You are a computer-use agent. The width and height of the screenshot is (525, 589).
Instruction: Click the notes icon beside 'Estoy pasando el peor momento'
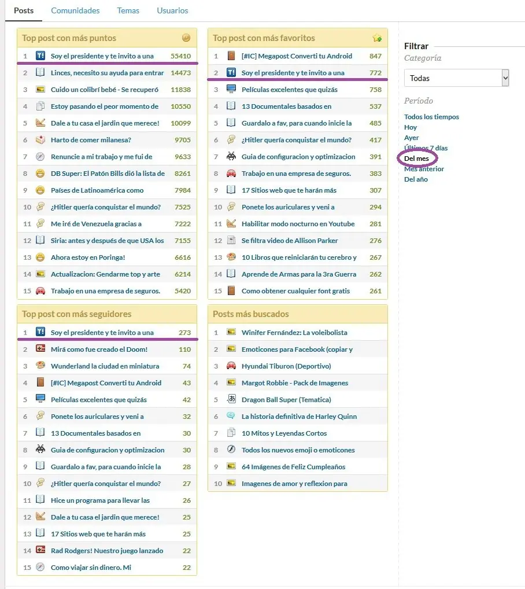[x=40, y=106]
